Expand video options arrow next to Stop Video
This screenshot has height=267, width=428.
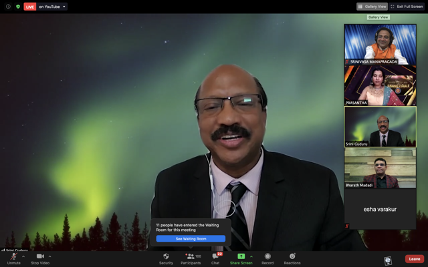tap(49, 256)
